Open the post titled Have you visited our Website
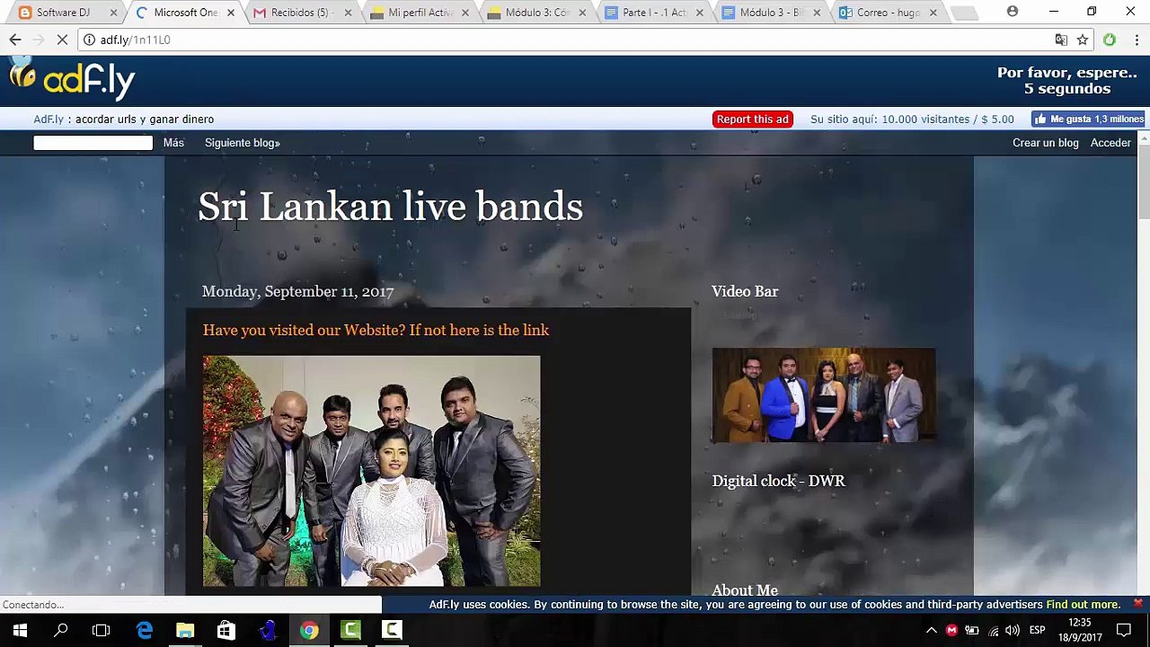Screen dimensions: 1150x647 (x=376, y=330)
